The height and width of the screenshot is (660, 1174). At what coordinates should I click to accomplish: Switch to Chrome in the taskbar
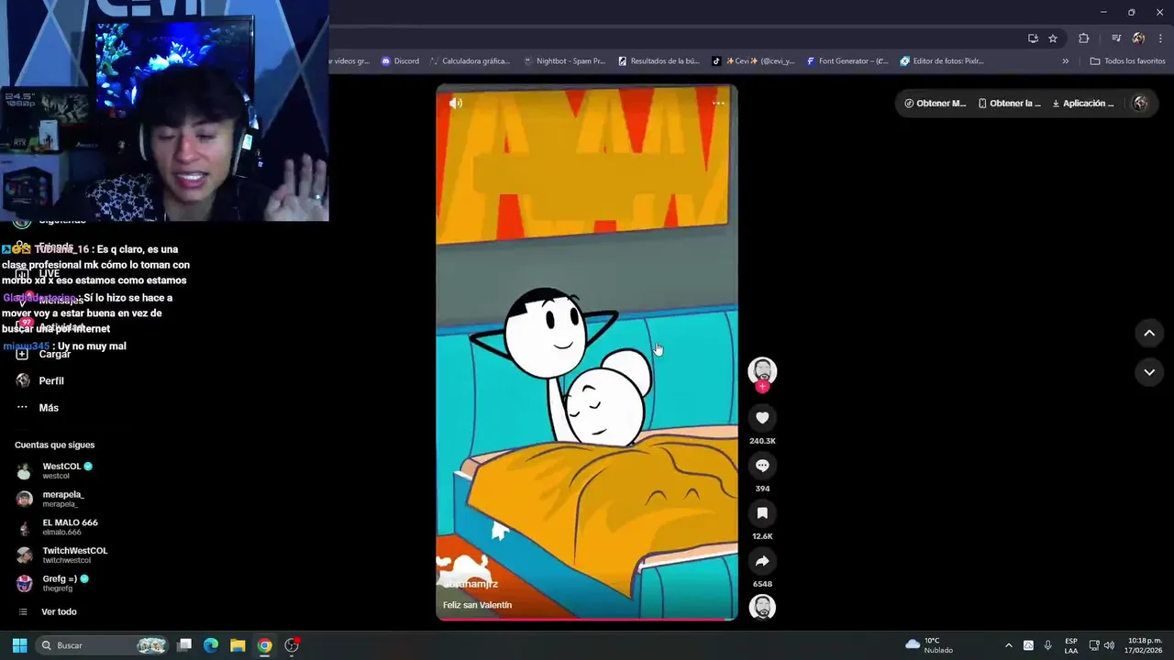[264, 645]
